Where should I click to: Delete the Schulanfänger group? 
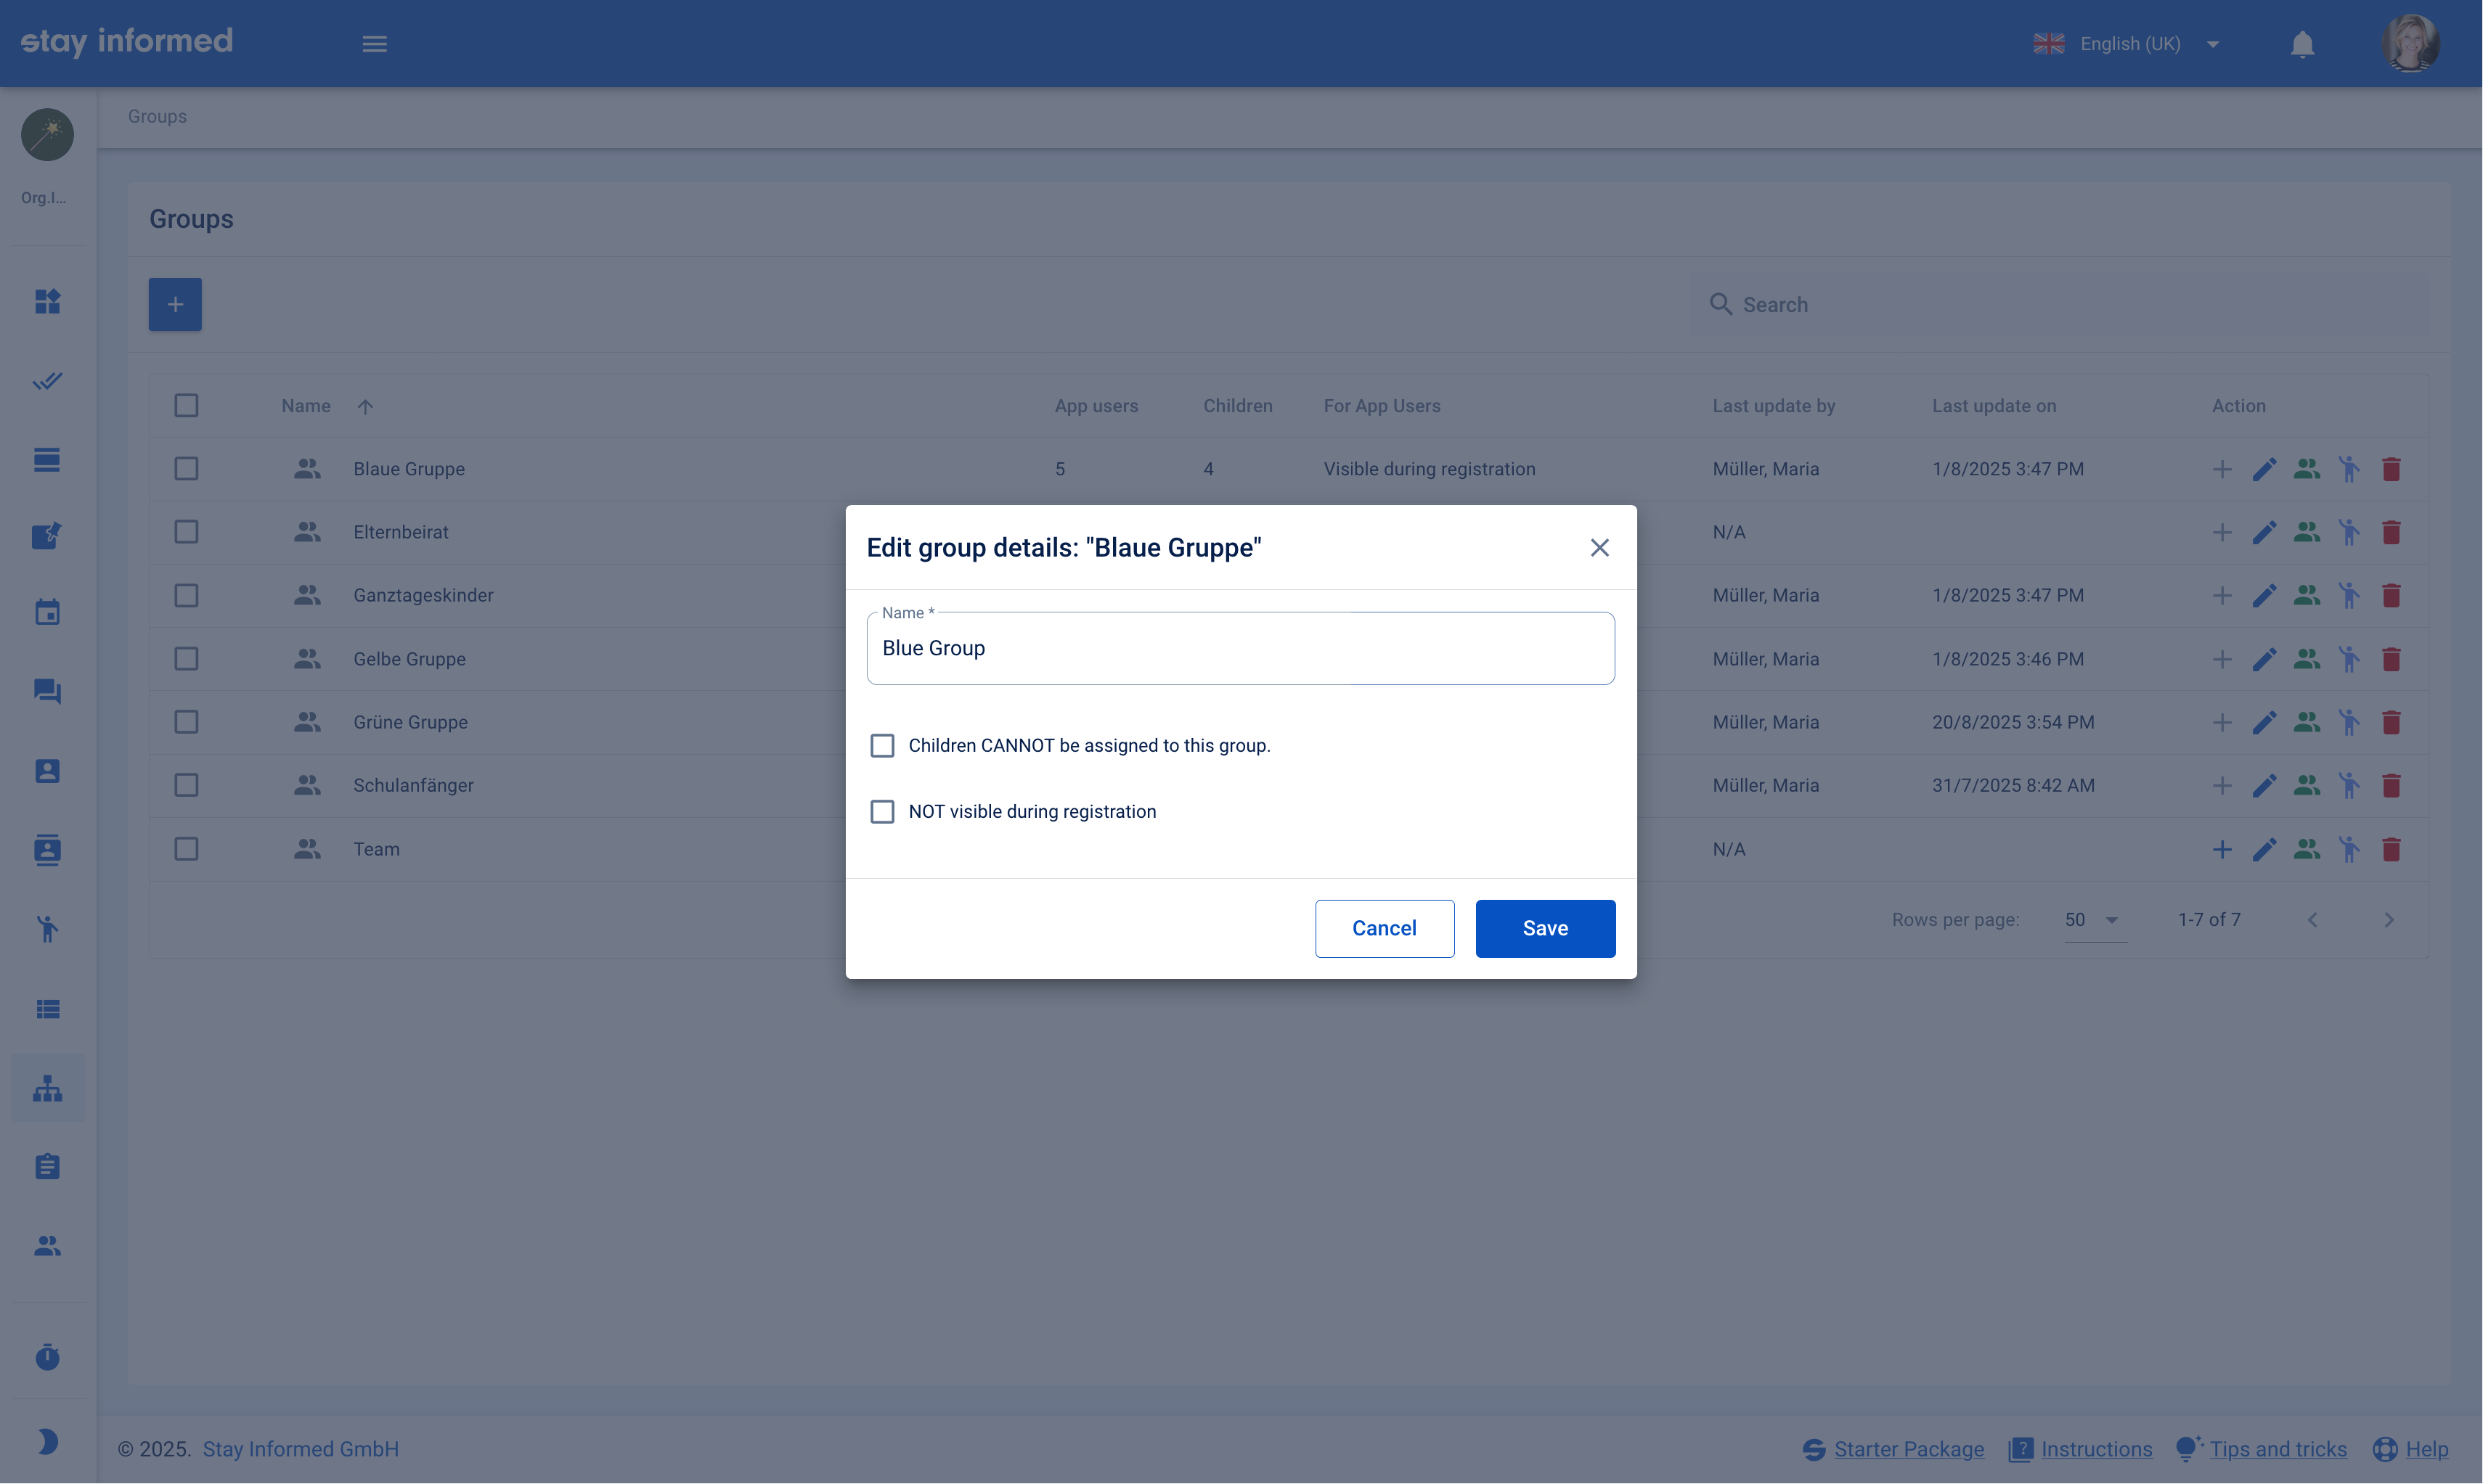[x=2391, y=785]
